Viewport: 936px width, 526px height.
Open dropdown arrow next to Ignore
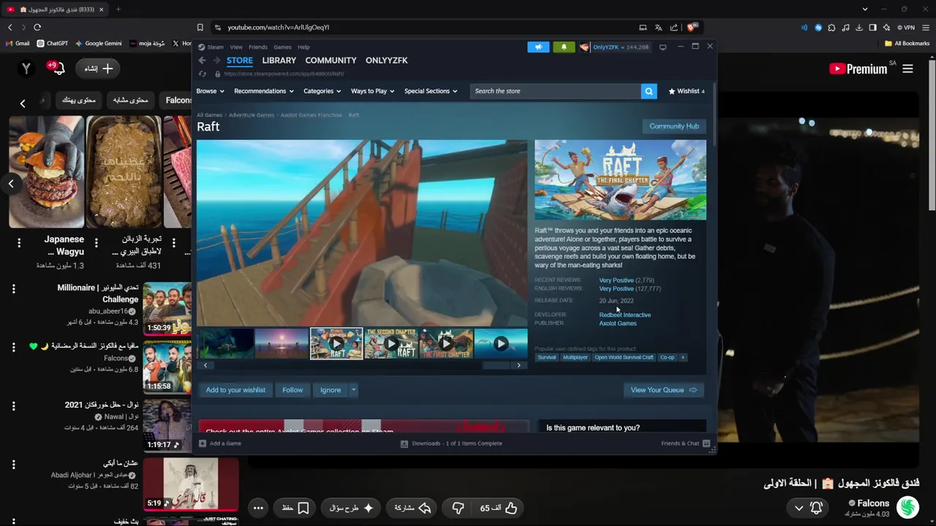(353, 390)
